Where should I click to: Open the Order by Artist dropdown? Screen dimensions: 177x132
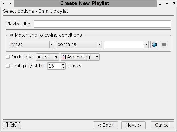pyautogui.click(x=56, y=57)
